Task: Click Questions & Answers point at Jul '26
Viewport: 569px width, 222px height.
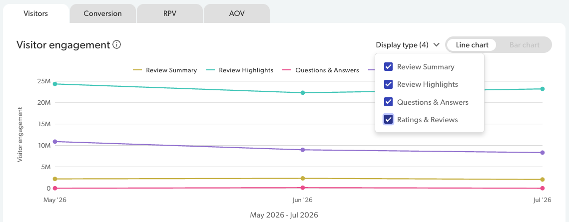Action: tap(543, 188)
